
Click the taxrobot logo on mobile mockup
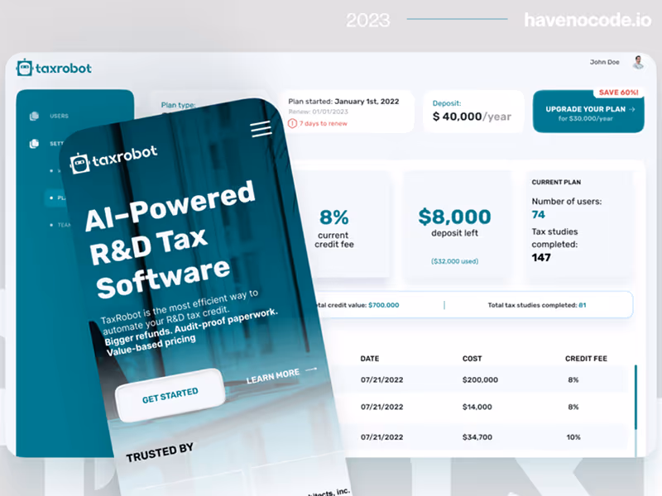[113, 159]
